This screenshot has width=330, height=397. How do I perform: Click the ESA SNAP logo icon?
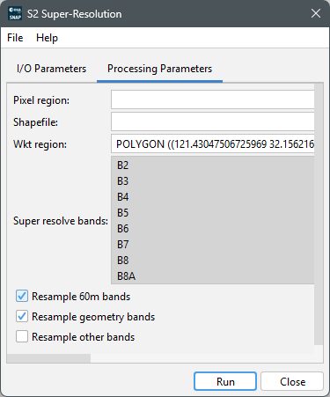click(15, 13)
